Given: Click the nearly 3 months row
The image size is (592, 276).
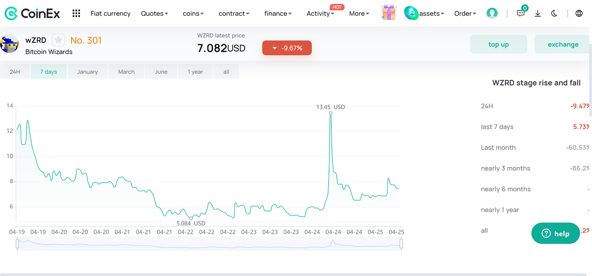Looking at the screenshot, I should point(535,168).
